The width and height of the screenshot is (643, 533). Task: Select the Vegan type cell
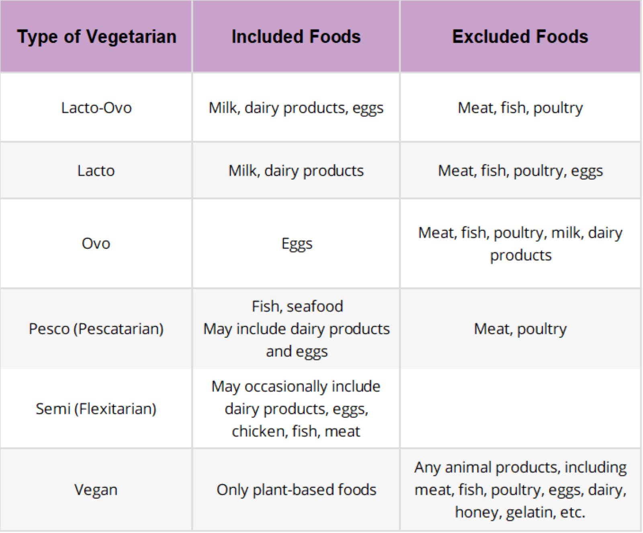(x=96, y=490)
